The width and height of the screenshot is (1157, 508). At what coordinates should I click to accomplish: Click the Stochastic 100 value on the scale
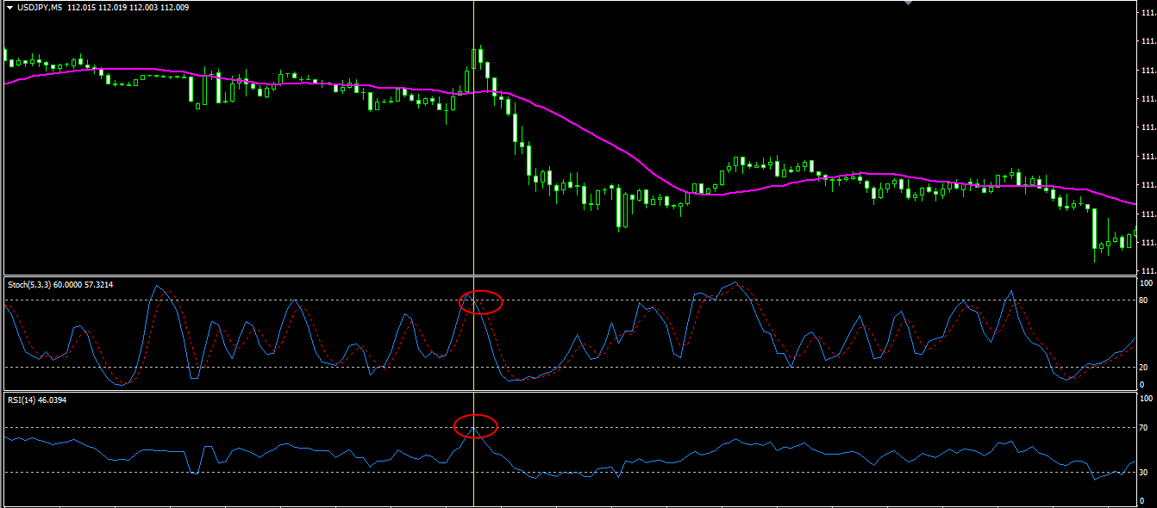(1146, 283)
